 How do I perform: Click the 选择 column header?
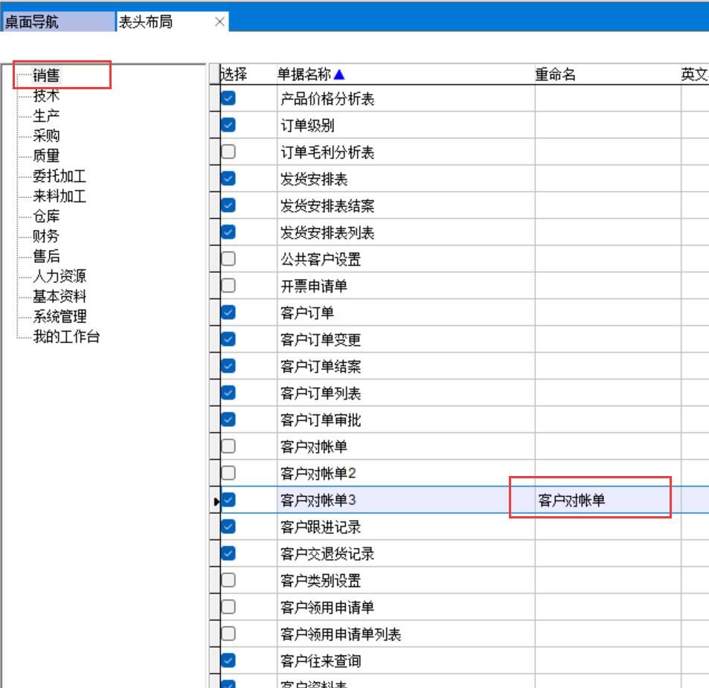(x=234, y=74)
